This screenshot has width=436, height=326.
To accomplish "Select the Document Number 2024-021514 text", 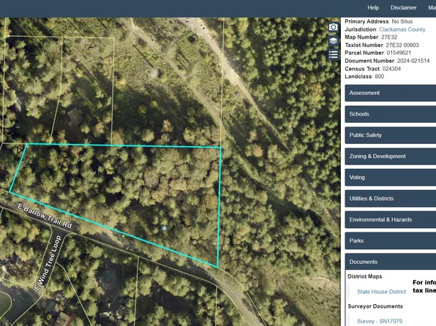I will 387,61.
